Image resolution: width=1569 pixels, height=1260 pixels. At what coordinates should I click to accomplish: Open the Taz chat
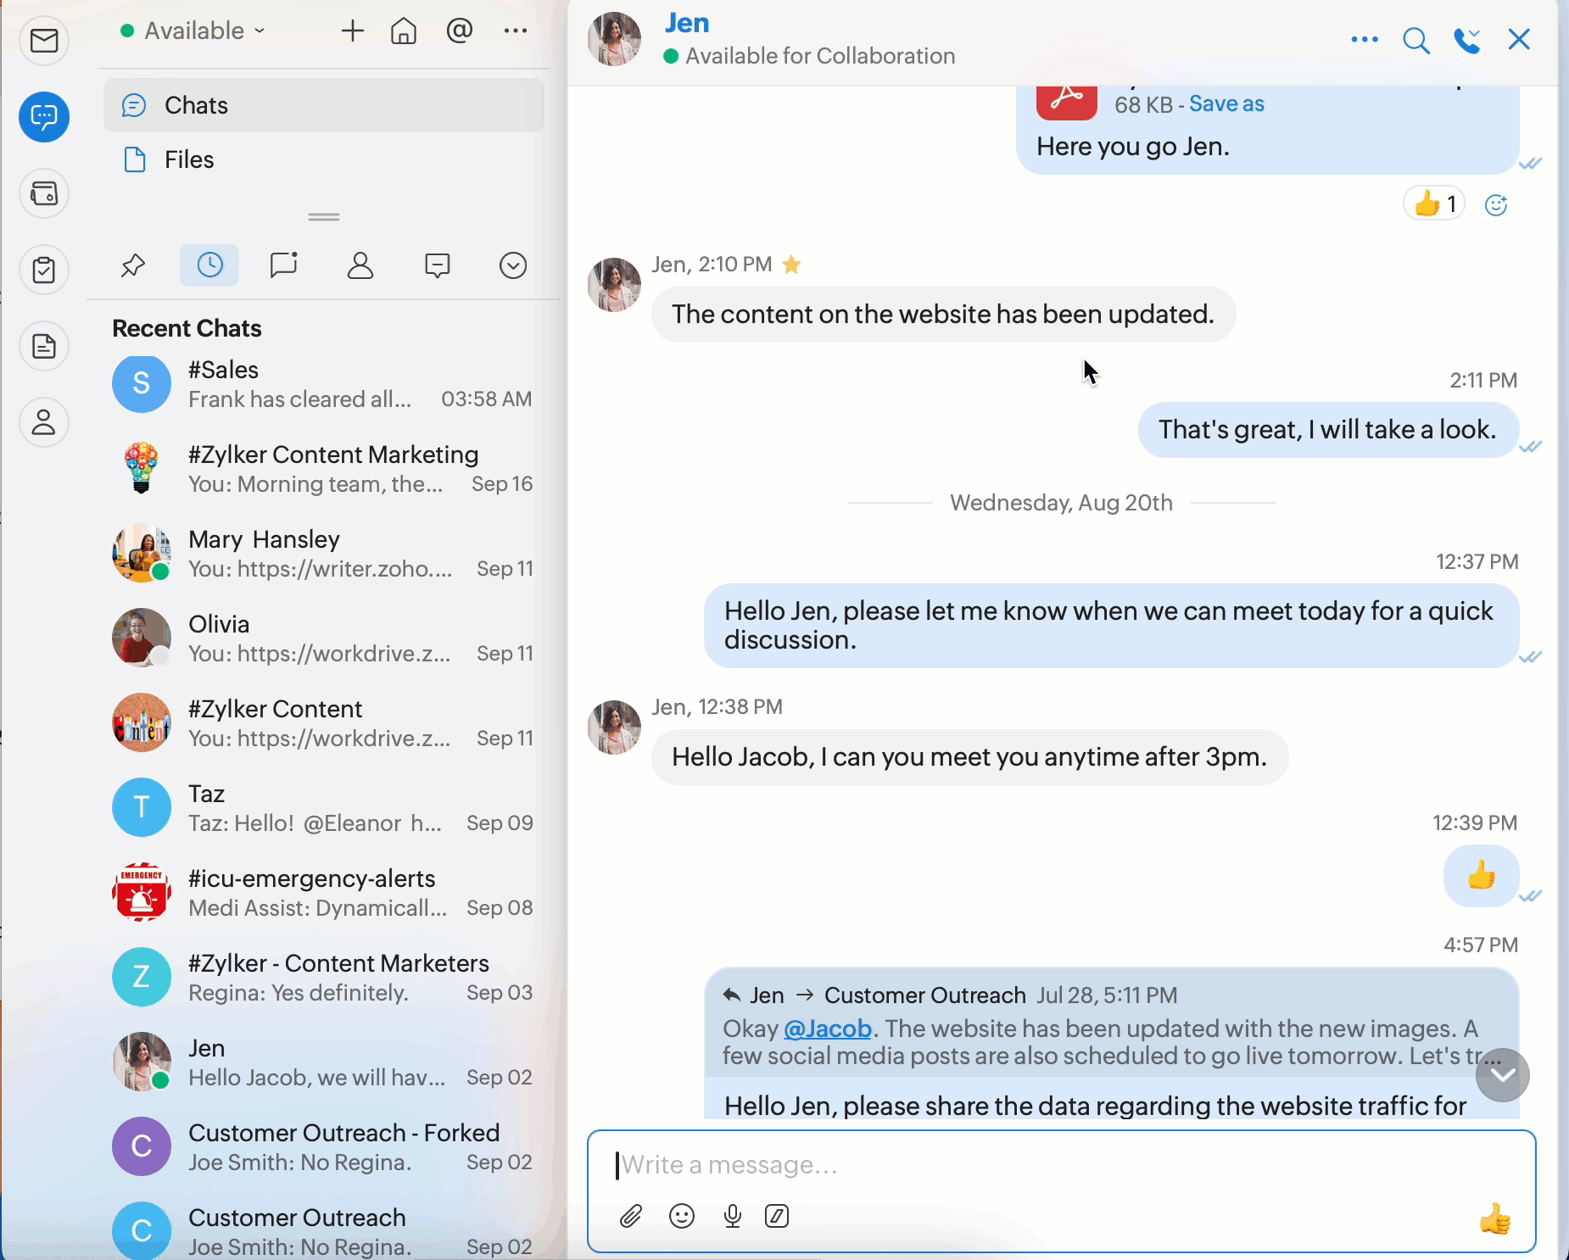click(324, 808)
